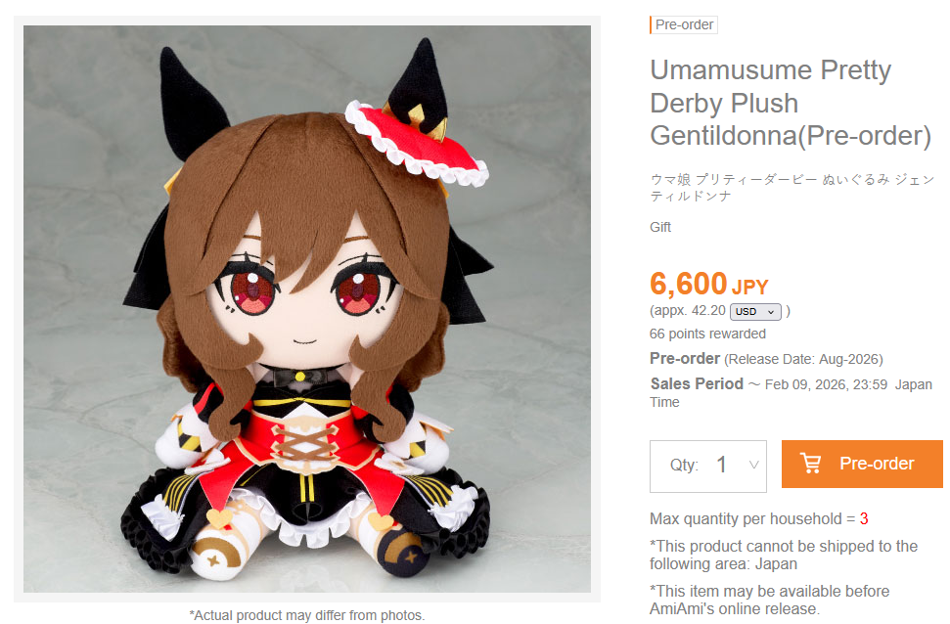Click the Release Date Aug-2026 text
950x624 pixels.
click(803, 359)
